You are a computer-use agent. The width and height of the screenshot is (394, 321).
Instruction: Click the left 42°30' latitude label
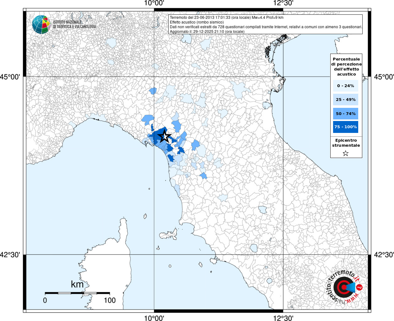pyautogui.click(x=10, y=255)
